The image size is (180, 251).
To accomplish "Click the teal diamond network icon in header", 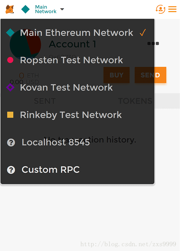I will coord(25,9).
